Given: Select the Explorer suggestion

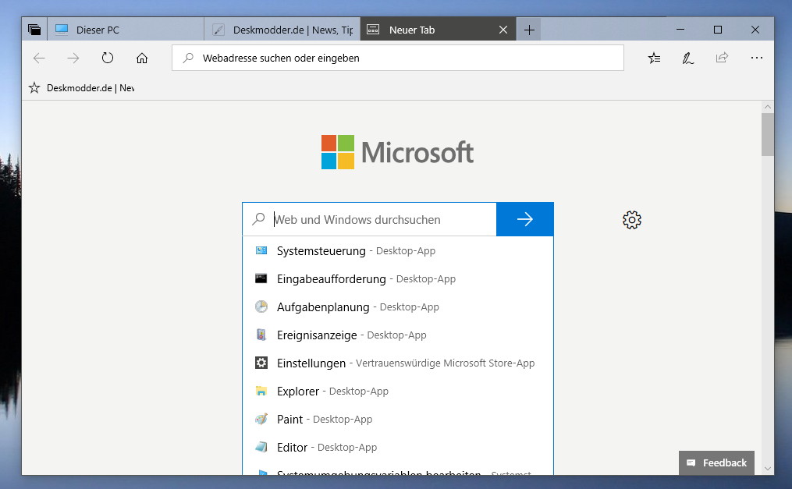Looking at the screenshot, I should click(398, 391).
